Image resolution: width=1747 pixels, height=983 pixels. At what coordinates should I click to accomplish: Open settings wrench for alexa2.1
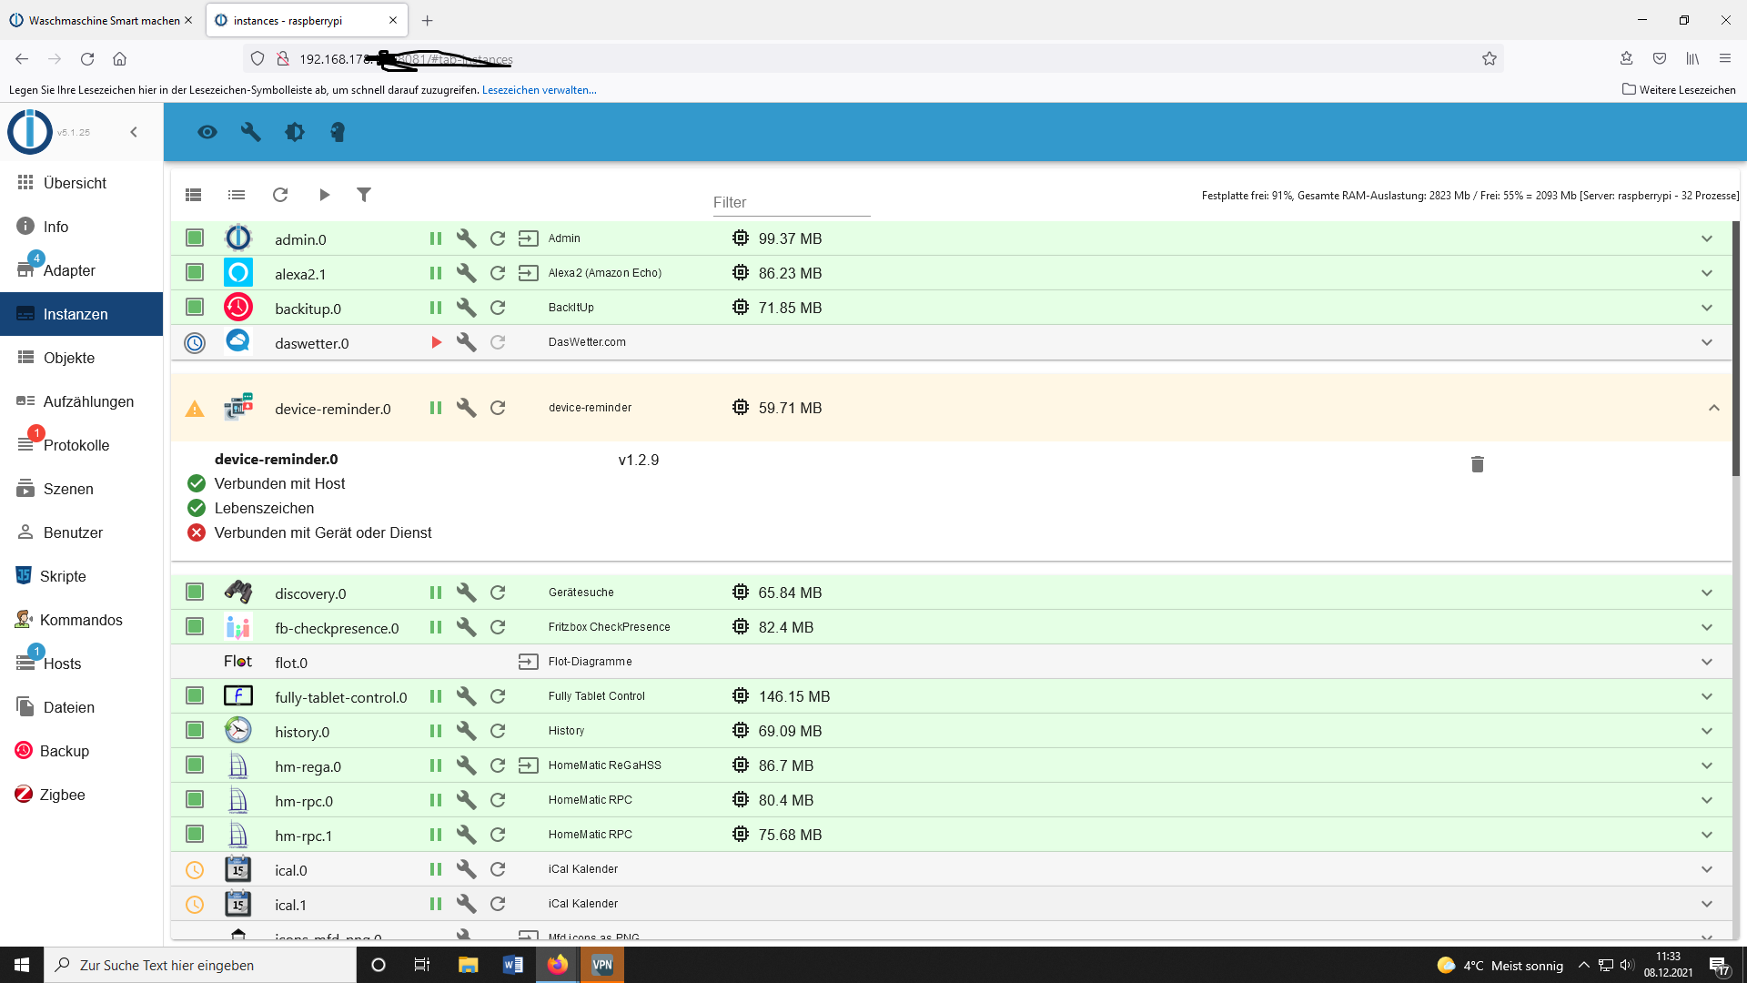pyautogui.click(x=467, y=273)
